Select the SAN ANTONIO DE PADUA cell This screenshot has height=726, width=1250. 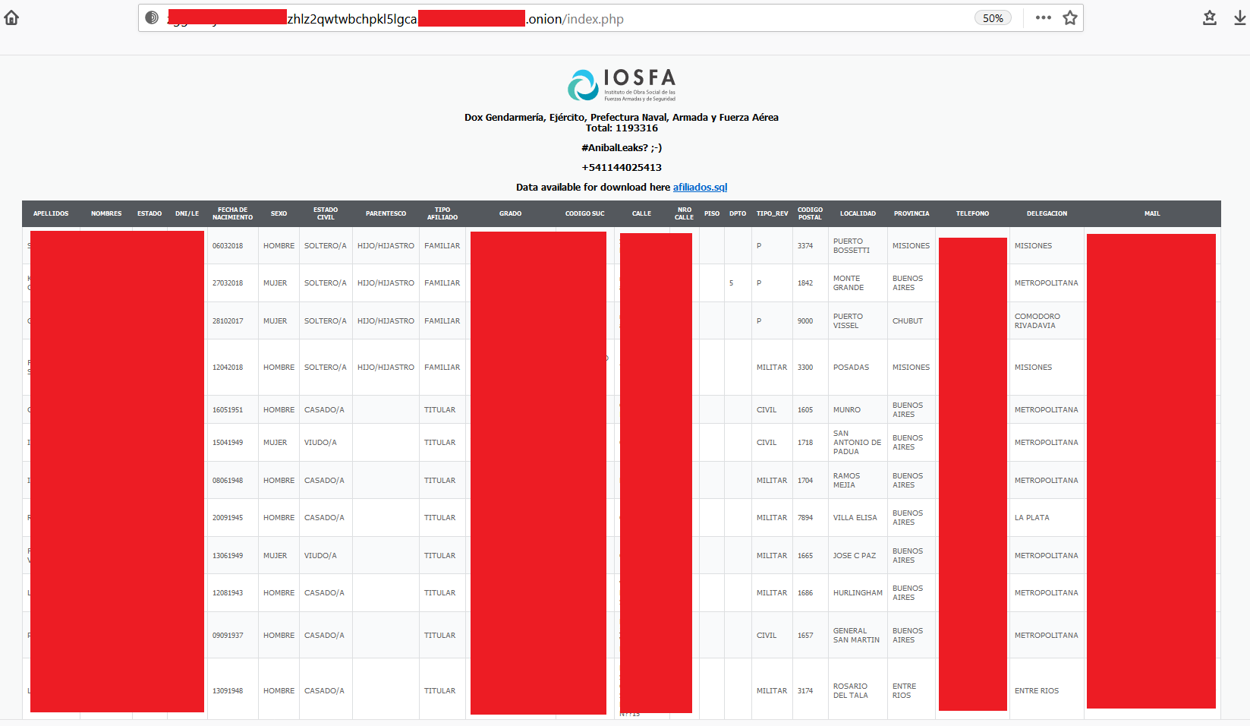[x=857, y=442]
